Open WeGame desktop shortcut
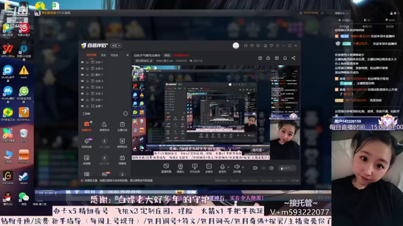The width and height of the screenshot is (403, 226). tap(8, 178)
